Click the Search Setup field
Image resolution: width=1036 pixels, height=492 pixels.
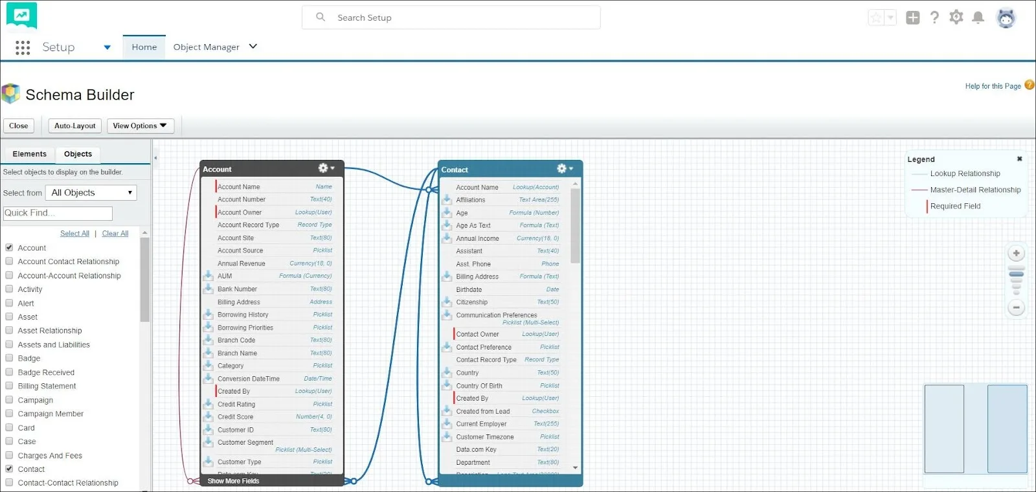click(451, 17)
